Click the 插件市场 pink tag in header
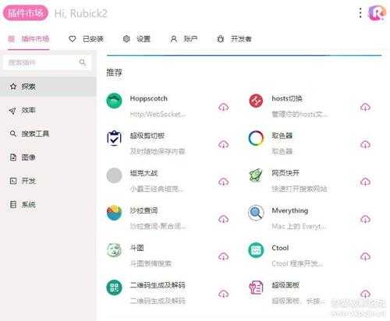390x321 pixels. 26,13
